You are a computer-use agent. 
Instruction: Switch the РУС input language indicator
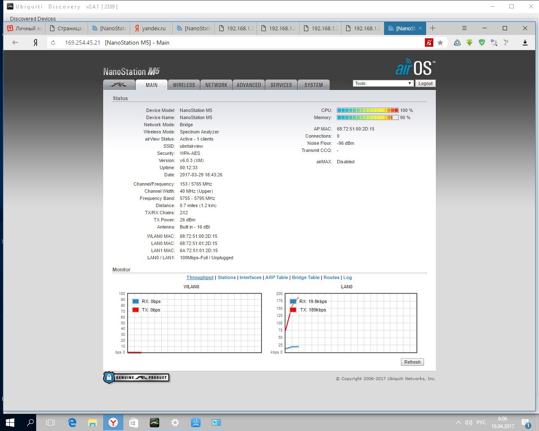pos(481,423)
